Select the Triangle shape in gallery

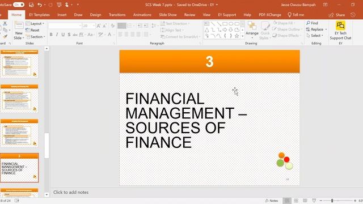tap(206, 30)
